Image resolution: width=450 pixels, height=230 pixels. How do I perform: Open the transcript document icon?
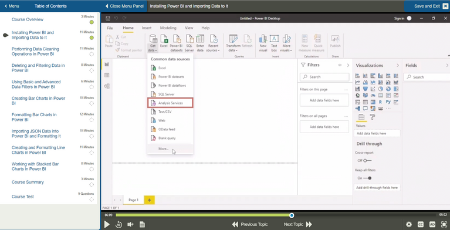(142, 225)
